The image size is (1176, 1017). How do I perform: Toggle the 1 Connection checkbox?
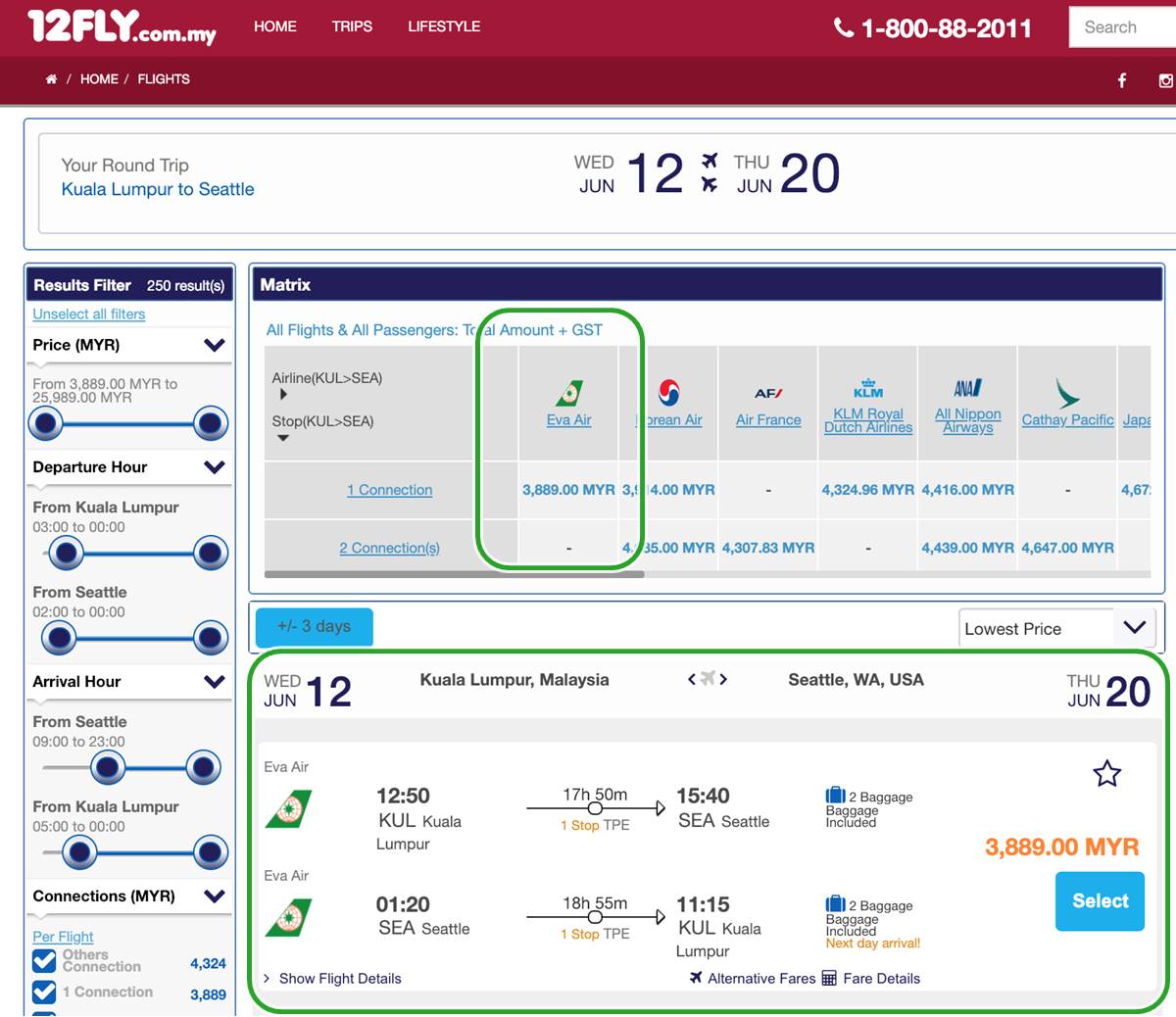pos(44,993)
